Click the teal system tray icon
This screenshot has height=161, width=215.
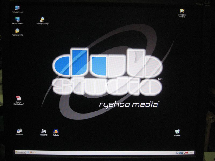pyautogui.click(x=180, y=152)
